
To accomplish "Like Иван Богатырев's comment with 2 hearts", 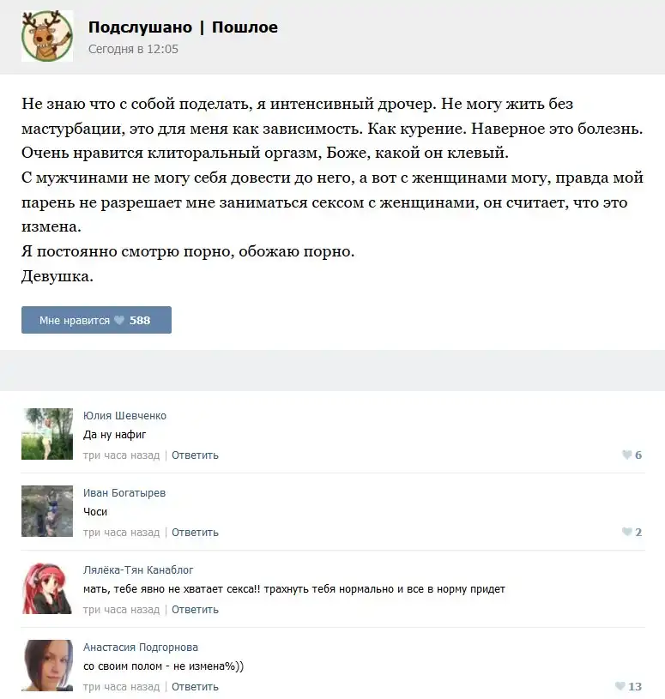I will 632,532.
